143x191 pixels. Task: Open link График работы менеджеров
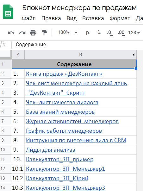[x=64, y=131]
